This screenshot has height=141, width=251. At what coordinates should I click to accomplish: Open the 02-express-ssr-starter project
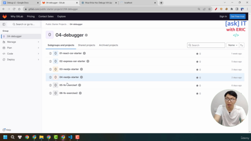[72, 61]
